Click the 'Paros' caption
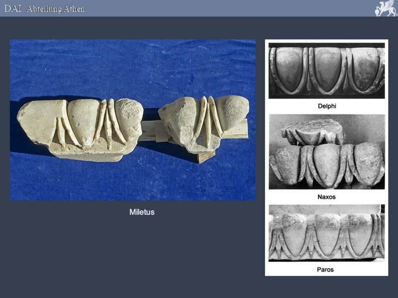The height and width of the screenshot is (298, 398). pyautogui.click(x=325, y=269)
